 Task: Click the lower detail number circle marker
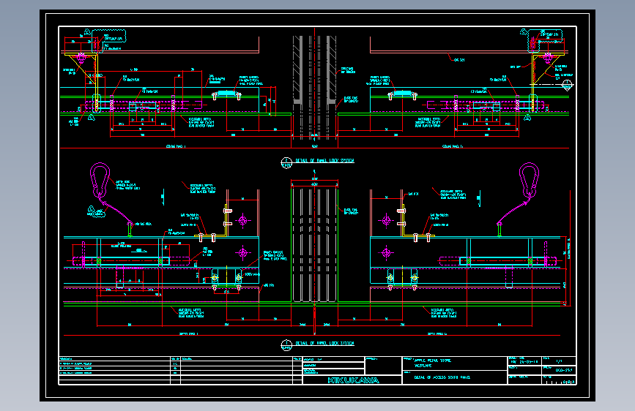[286, 345]
